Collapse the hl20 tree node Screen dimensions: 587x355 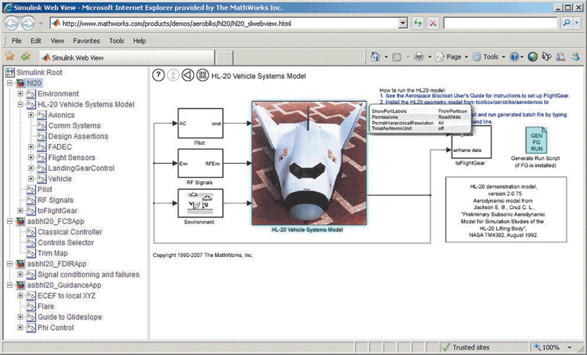coord(9,83)
